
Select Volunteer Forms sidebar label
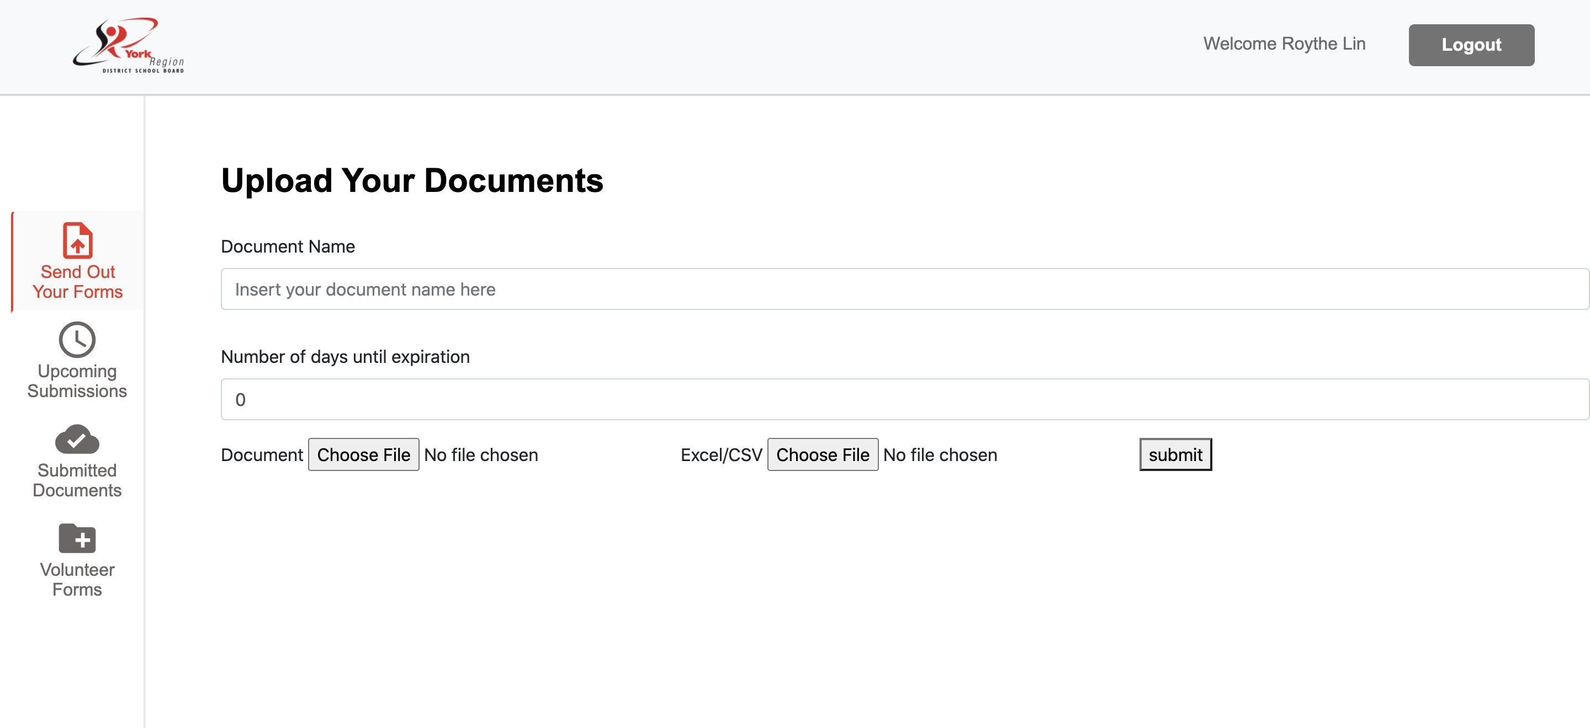click(x=77, y=580)
